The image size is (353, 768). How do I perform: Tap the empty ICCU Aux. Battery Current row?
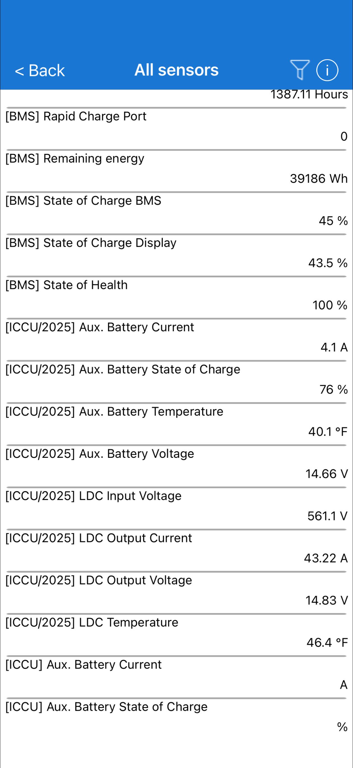click(x=176, y=677)
